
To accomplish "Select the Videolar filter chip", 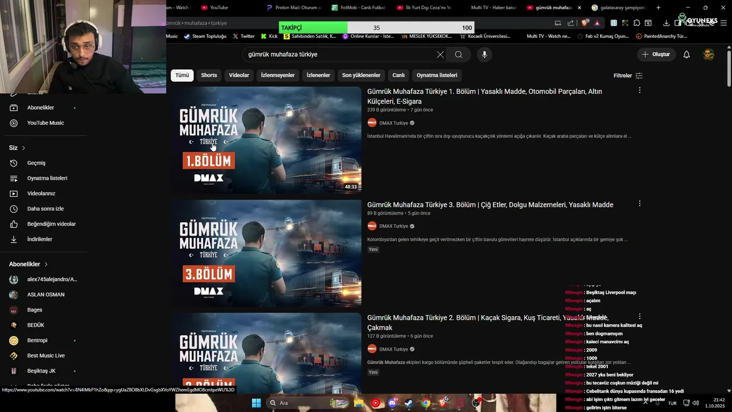I will point(239,76).
